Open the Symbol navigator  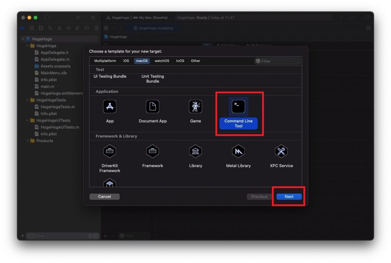tap(41, 28)
